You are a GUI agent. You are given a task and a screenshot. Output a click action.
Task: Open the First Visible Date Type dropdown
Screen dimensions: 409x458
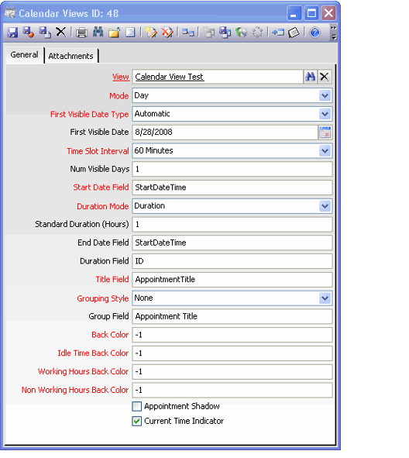coord(325,114)
